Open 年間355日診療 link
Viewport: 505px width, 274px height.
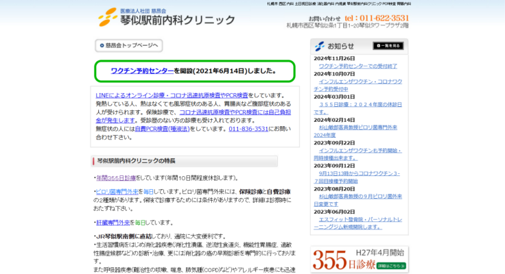click(116, 178)
